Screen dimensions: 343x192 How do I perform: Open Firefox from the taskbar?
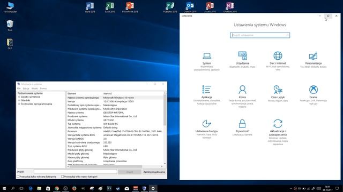74,188
